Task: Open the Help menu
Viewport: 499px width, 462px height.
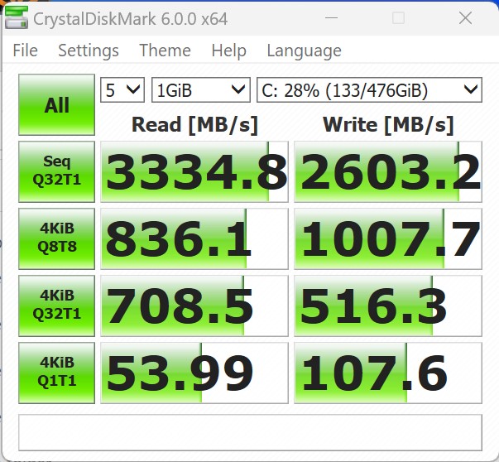Action: coord(229,51)
